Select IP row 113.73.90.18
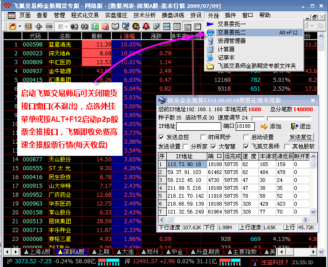328x267 pixels. coord(234,164)
